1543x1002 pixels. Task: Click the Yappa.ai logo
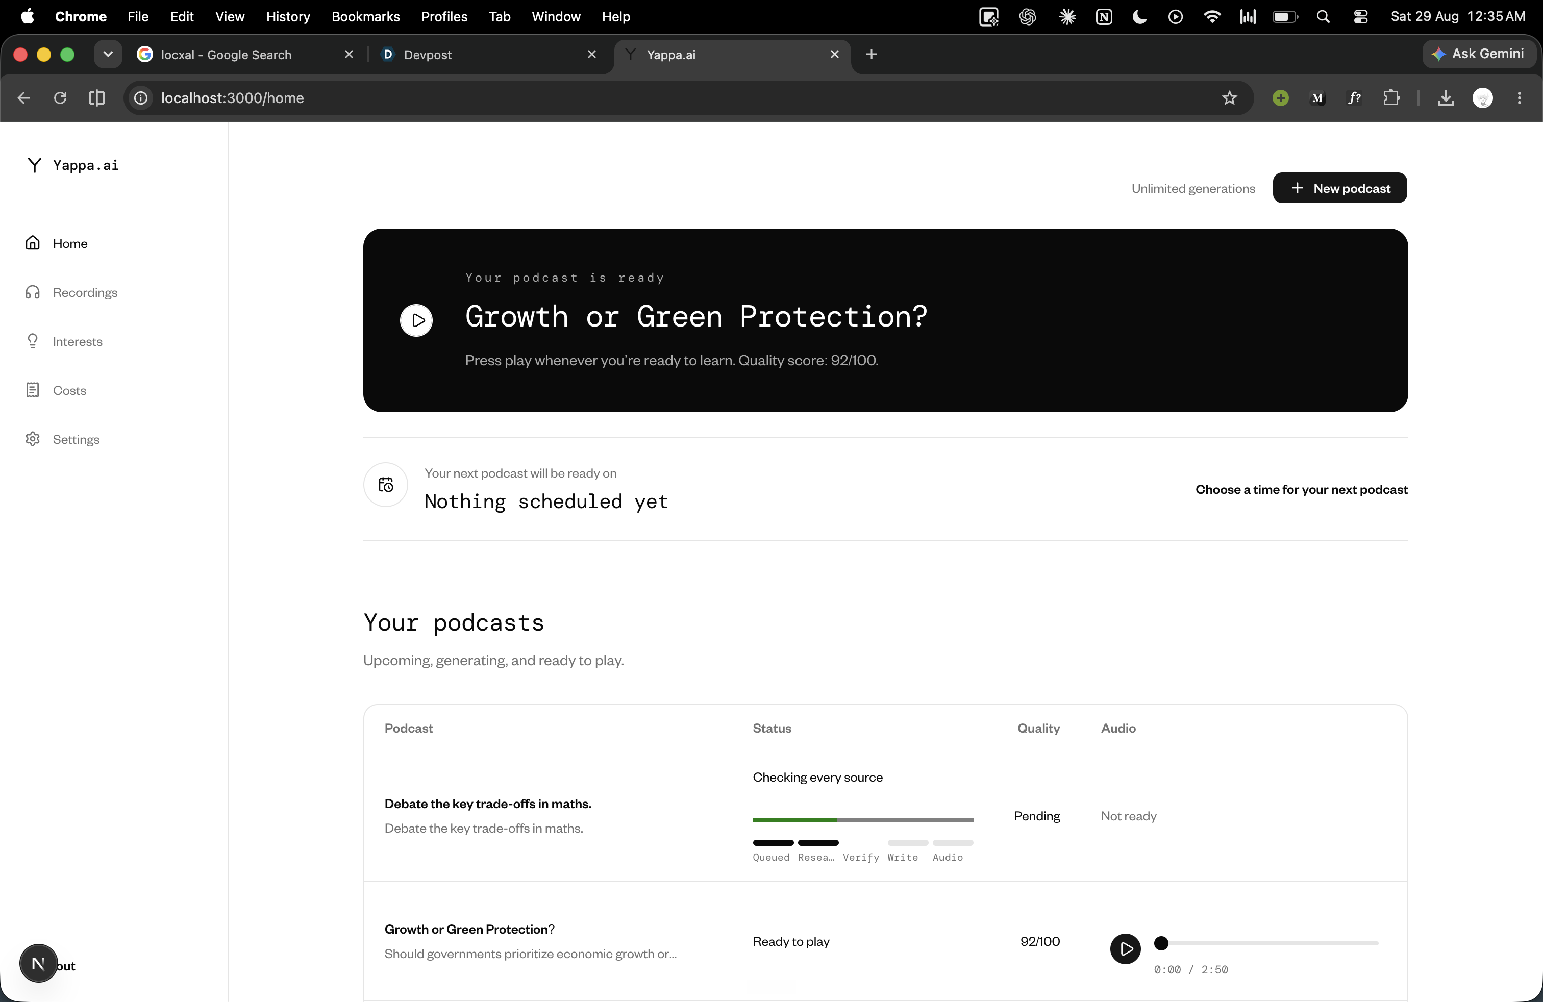pos(72,165)
